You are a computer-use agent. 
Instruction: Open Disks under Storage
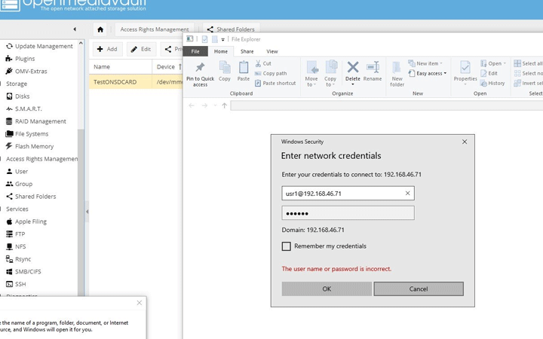(x=18, y=96)
